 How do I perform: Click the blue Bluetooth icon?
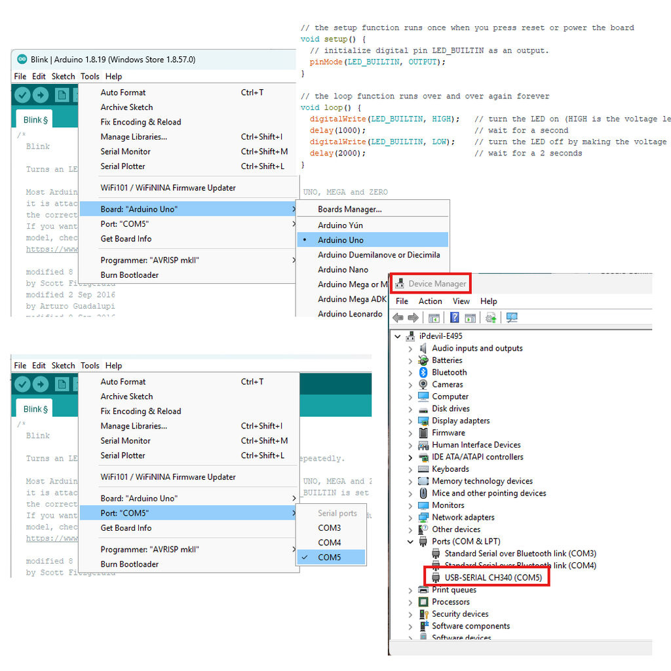point(423,372)
